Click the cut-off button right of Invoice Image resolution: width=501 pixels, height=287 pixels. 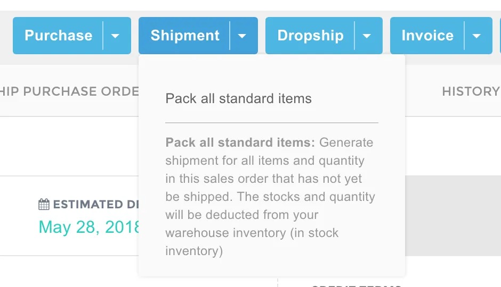coord(499,36)
